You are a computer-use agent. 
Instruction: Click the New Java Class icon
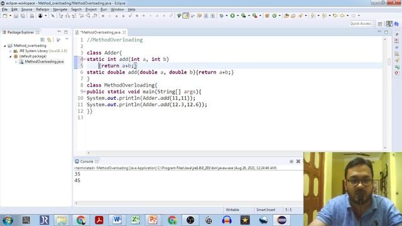coord(274,16)
